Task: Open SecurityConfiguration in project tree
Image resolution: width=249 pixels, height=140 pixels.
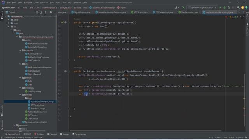Action: (x=36, y=47)
